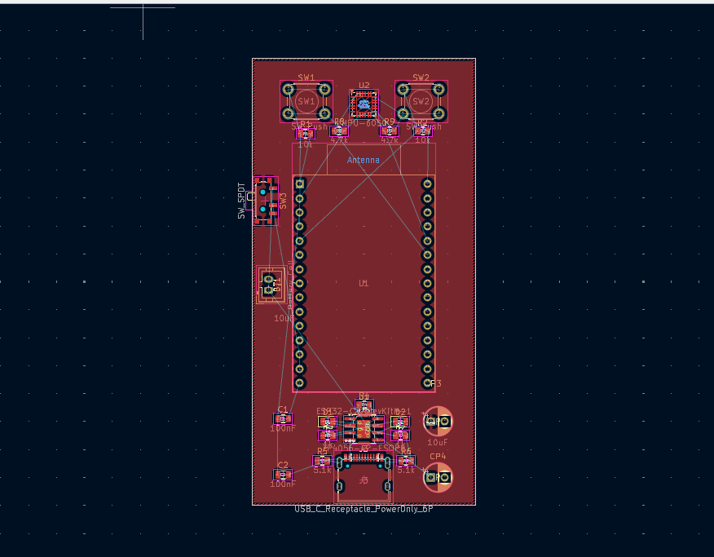Click capacitor C2 100nF footprint
Screen dimensions: 714x557
coord(283,475)
